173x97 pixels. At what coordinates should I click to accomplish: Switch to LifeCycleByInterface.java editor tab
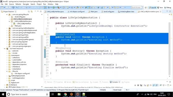pyautogui.click(x=54, y=12)
